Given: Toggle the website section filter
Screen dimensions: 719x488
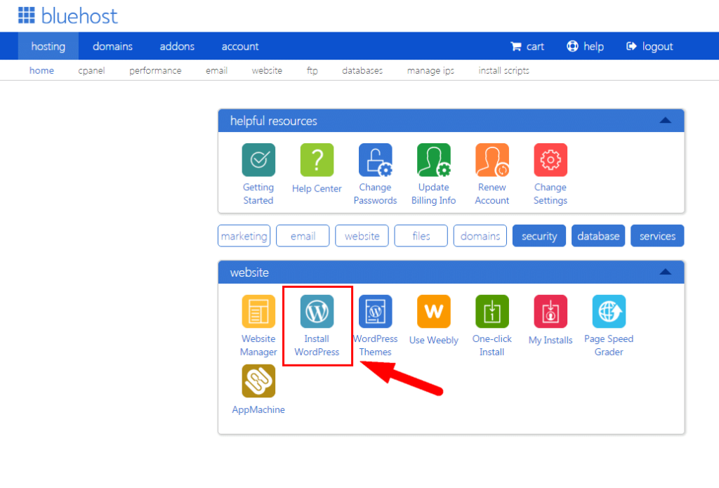Looking at the screenshot, I should tap(362, 236).
